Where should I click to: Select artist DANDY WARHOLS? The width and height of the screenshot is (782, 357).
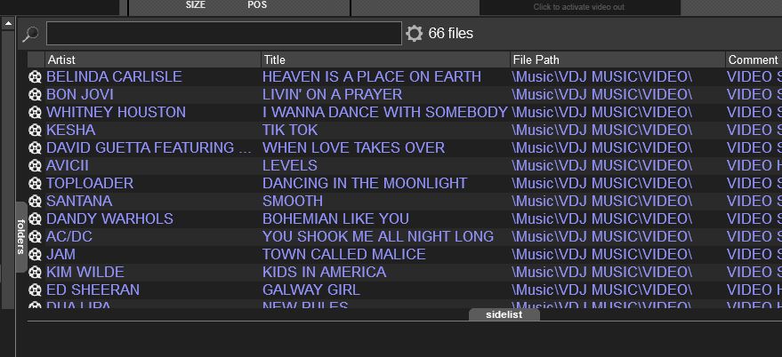click(109, 218)
